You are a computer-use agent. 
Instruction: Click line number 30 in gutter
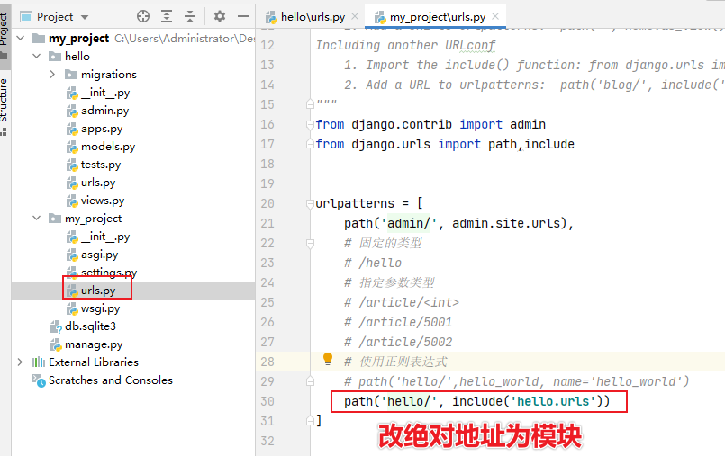pos(267,401)
